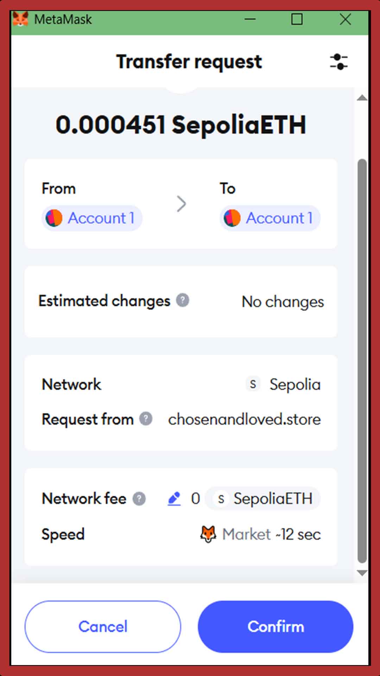The image size is (380, 676).
Task: Click the arrow between From and To
Action: (181, 204)
